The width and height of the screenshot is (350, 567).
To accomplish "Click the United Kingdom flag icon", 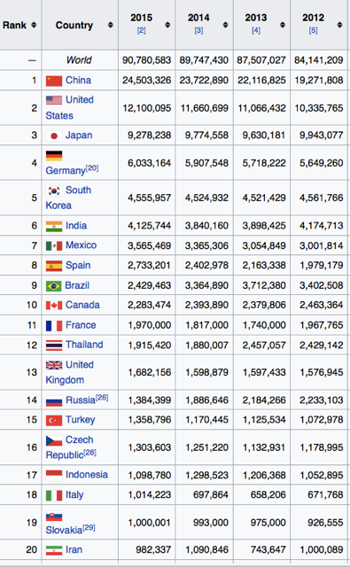I will 54,365.
